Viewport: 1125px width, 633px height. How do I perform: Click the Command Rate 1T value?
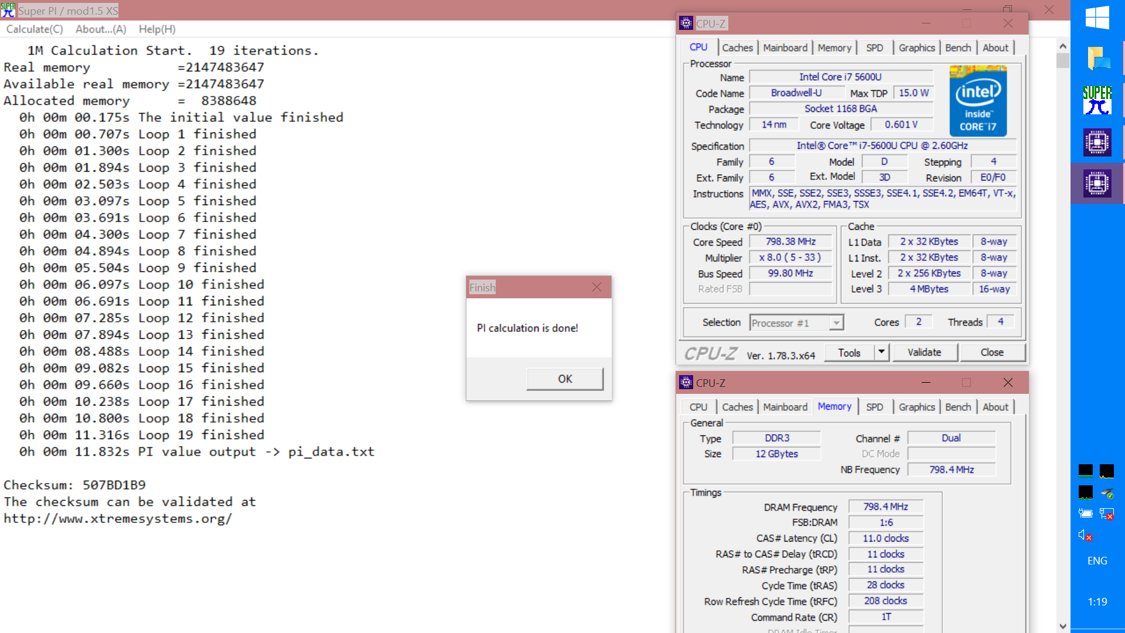point(885,617)
